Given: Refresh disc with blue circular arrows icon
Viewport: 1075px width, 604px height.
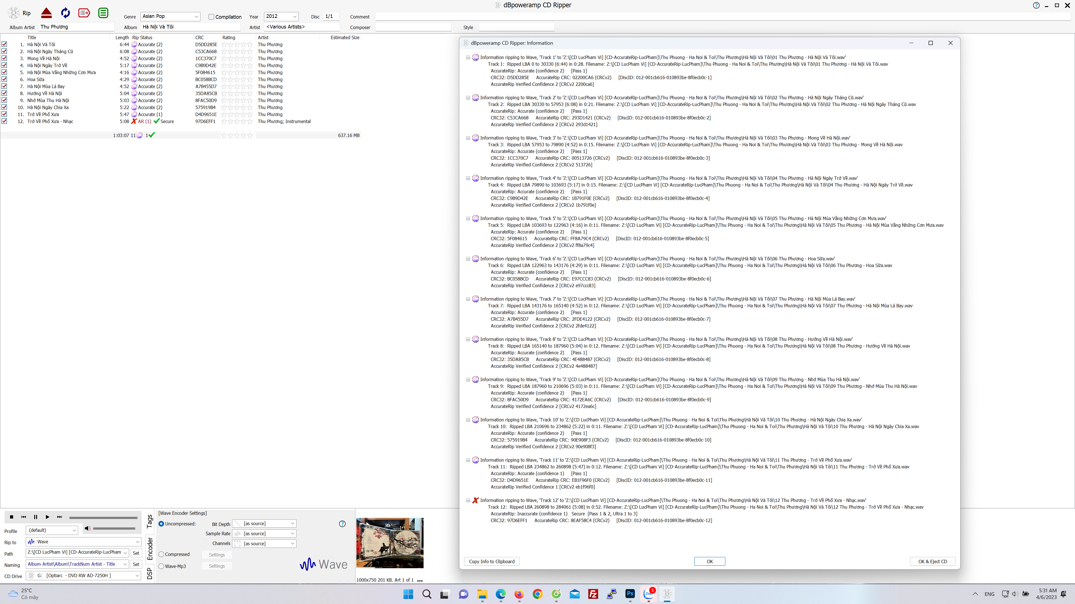Looking at the screenshot, I should tap(66, 13).
